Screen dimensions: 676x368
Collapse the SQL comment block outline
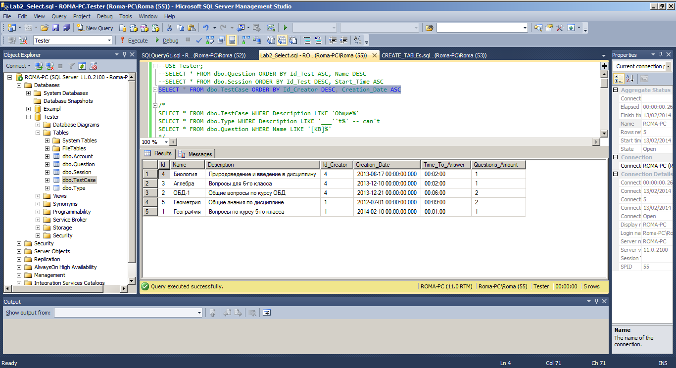pos(155,105)
